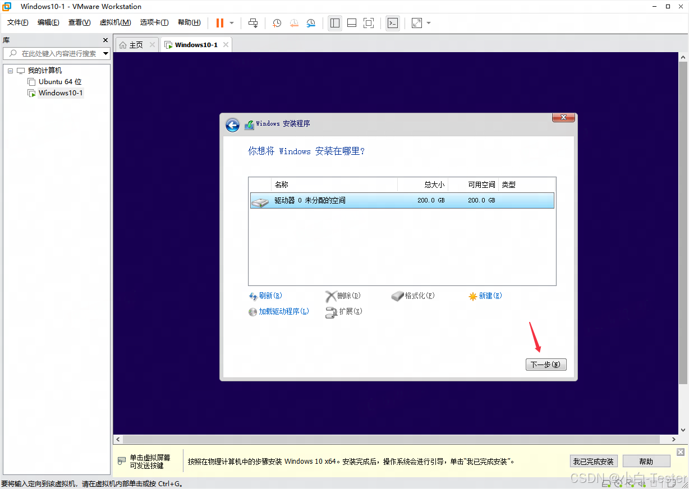
Task: Dismiss the yellow install info bar
Action: pyautogui.click(x=681, y=452)
